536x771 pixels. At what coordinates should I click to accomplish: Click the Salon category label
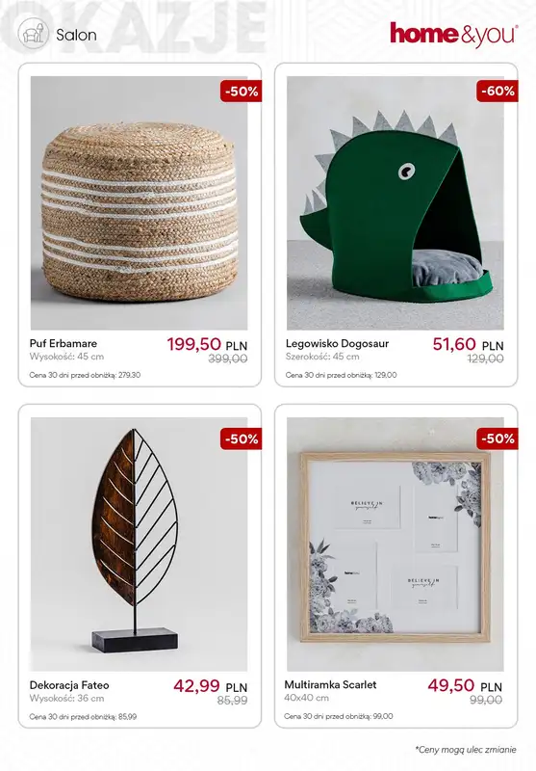[76, 35]
